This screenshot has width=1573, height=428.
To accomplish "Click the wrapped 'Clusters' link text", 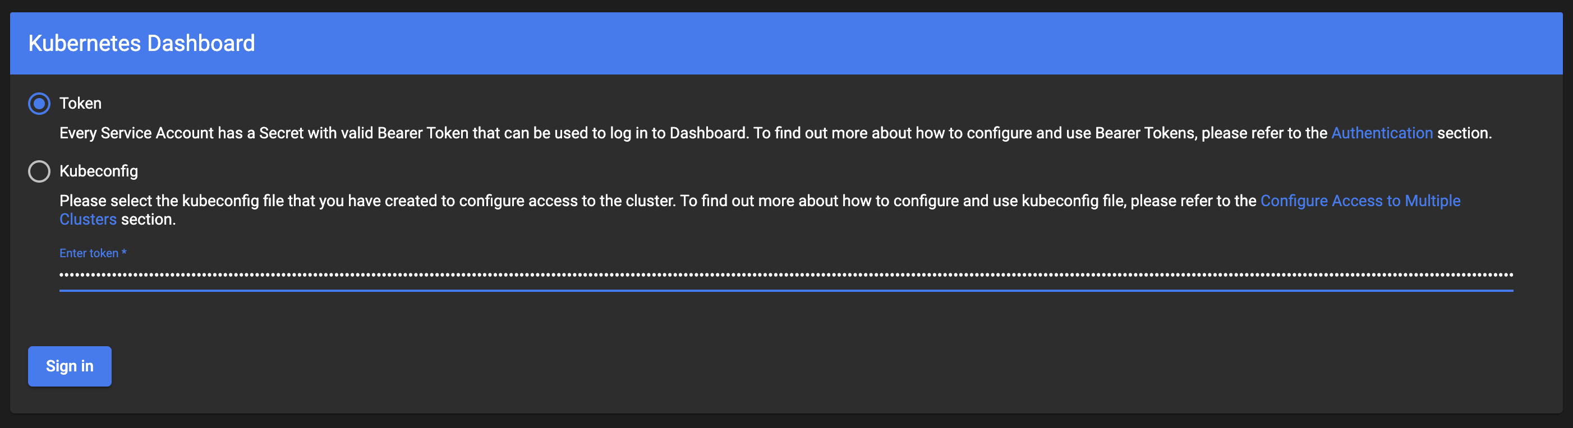I will (88, 220).
